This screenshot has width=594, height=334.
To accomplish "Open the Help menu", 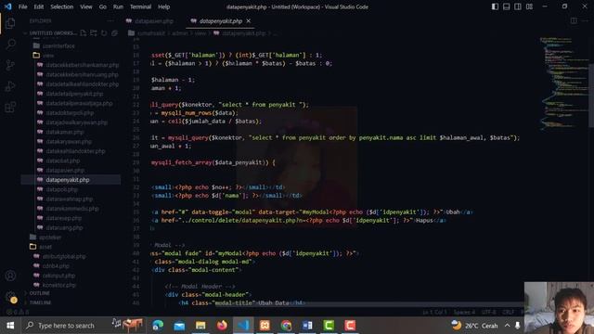I will tap(163, 6).
